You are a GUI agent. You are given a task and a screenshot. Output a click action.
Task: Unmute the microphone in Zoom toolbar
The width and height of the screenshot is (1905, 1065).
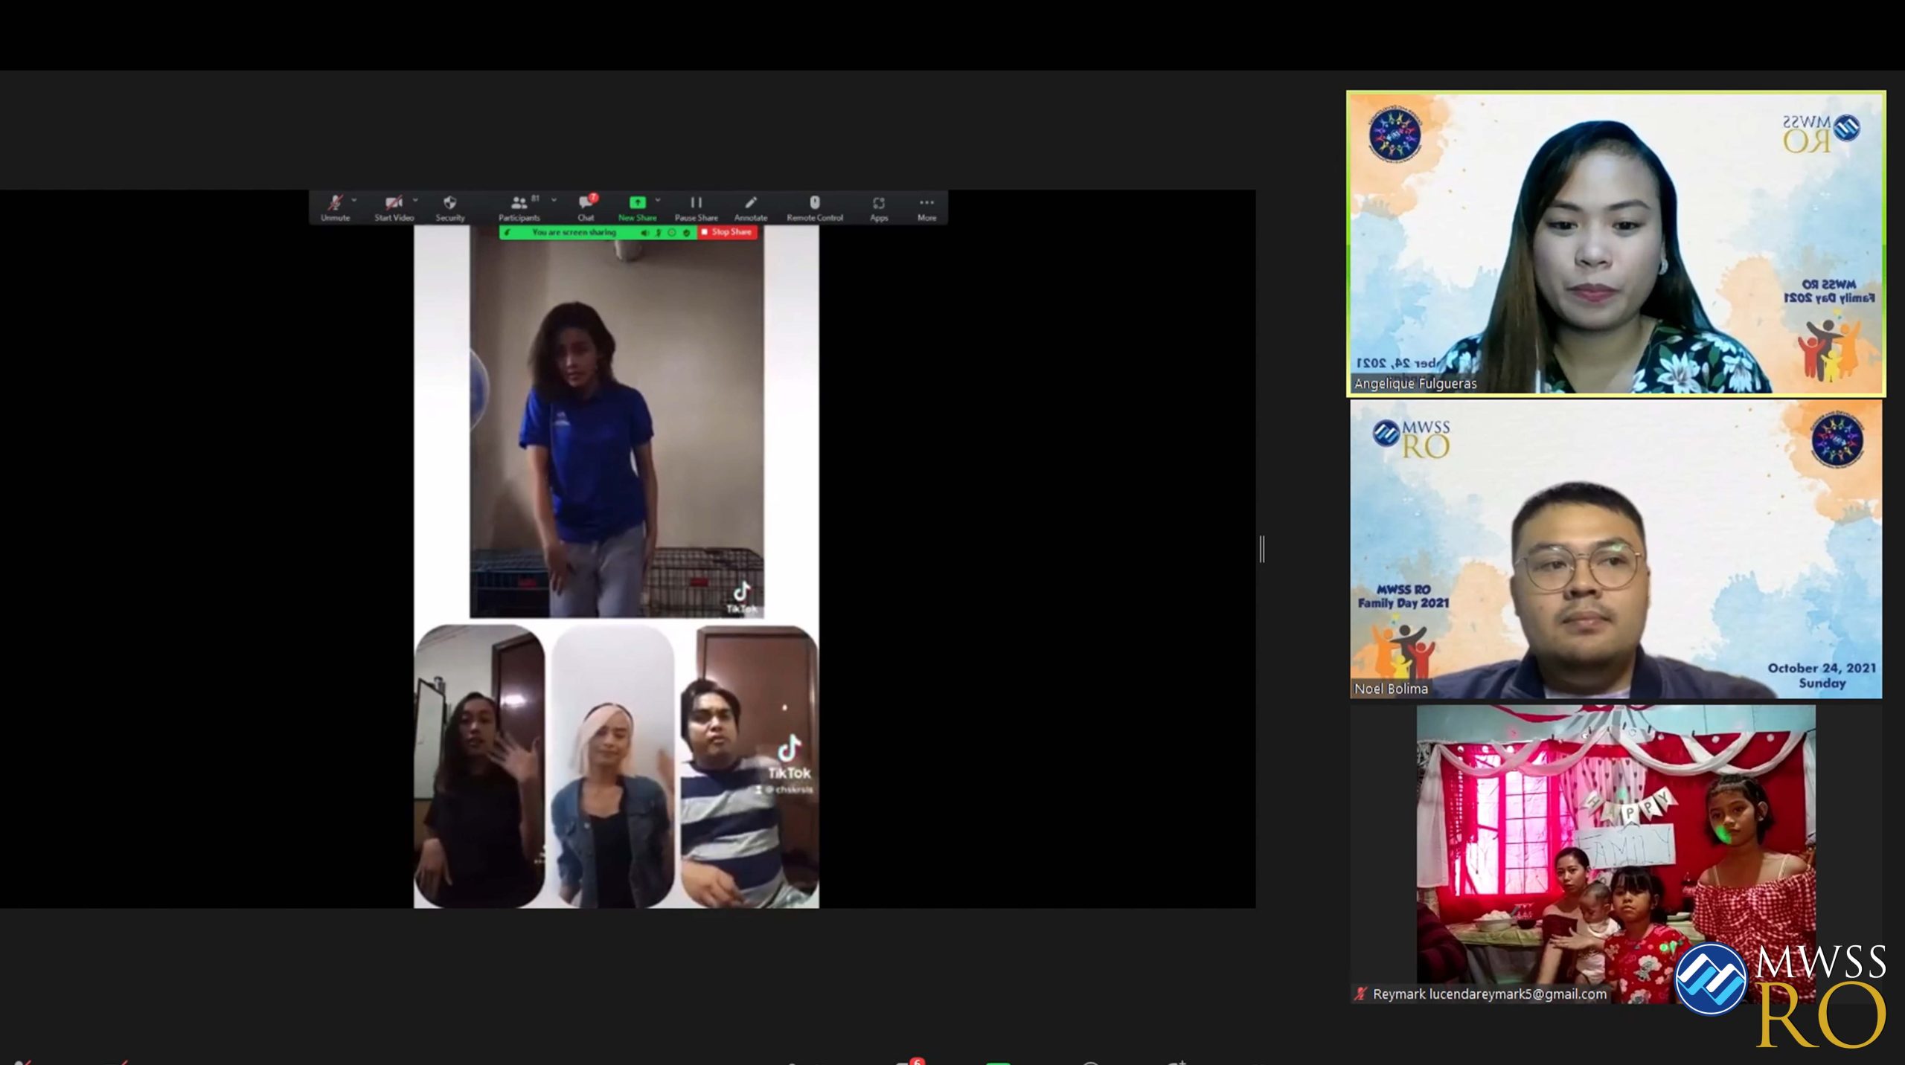click(335, 207)
